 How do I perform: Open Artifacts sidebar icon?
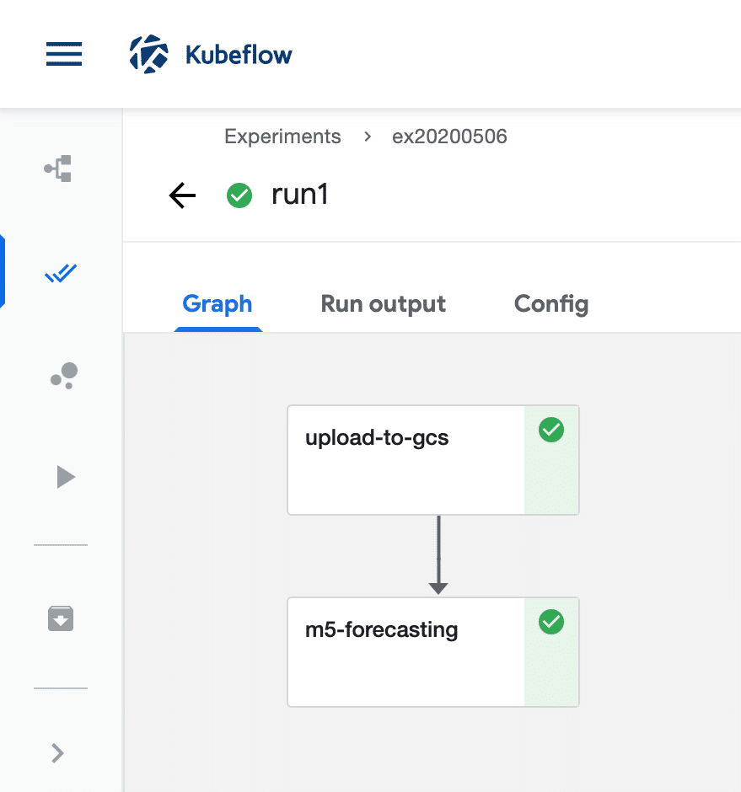tap(63, 376)
